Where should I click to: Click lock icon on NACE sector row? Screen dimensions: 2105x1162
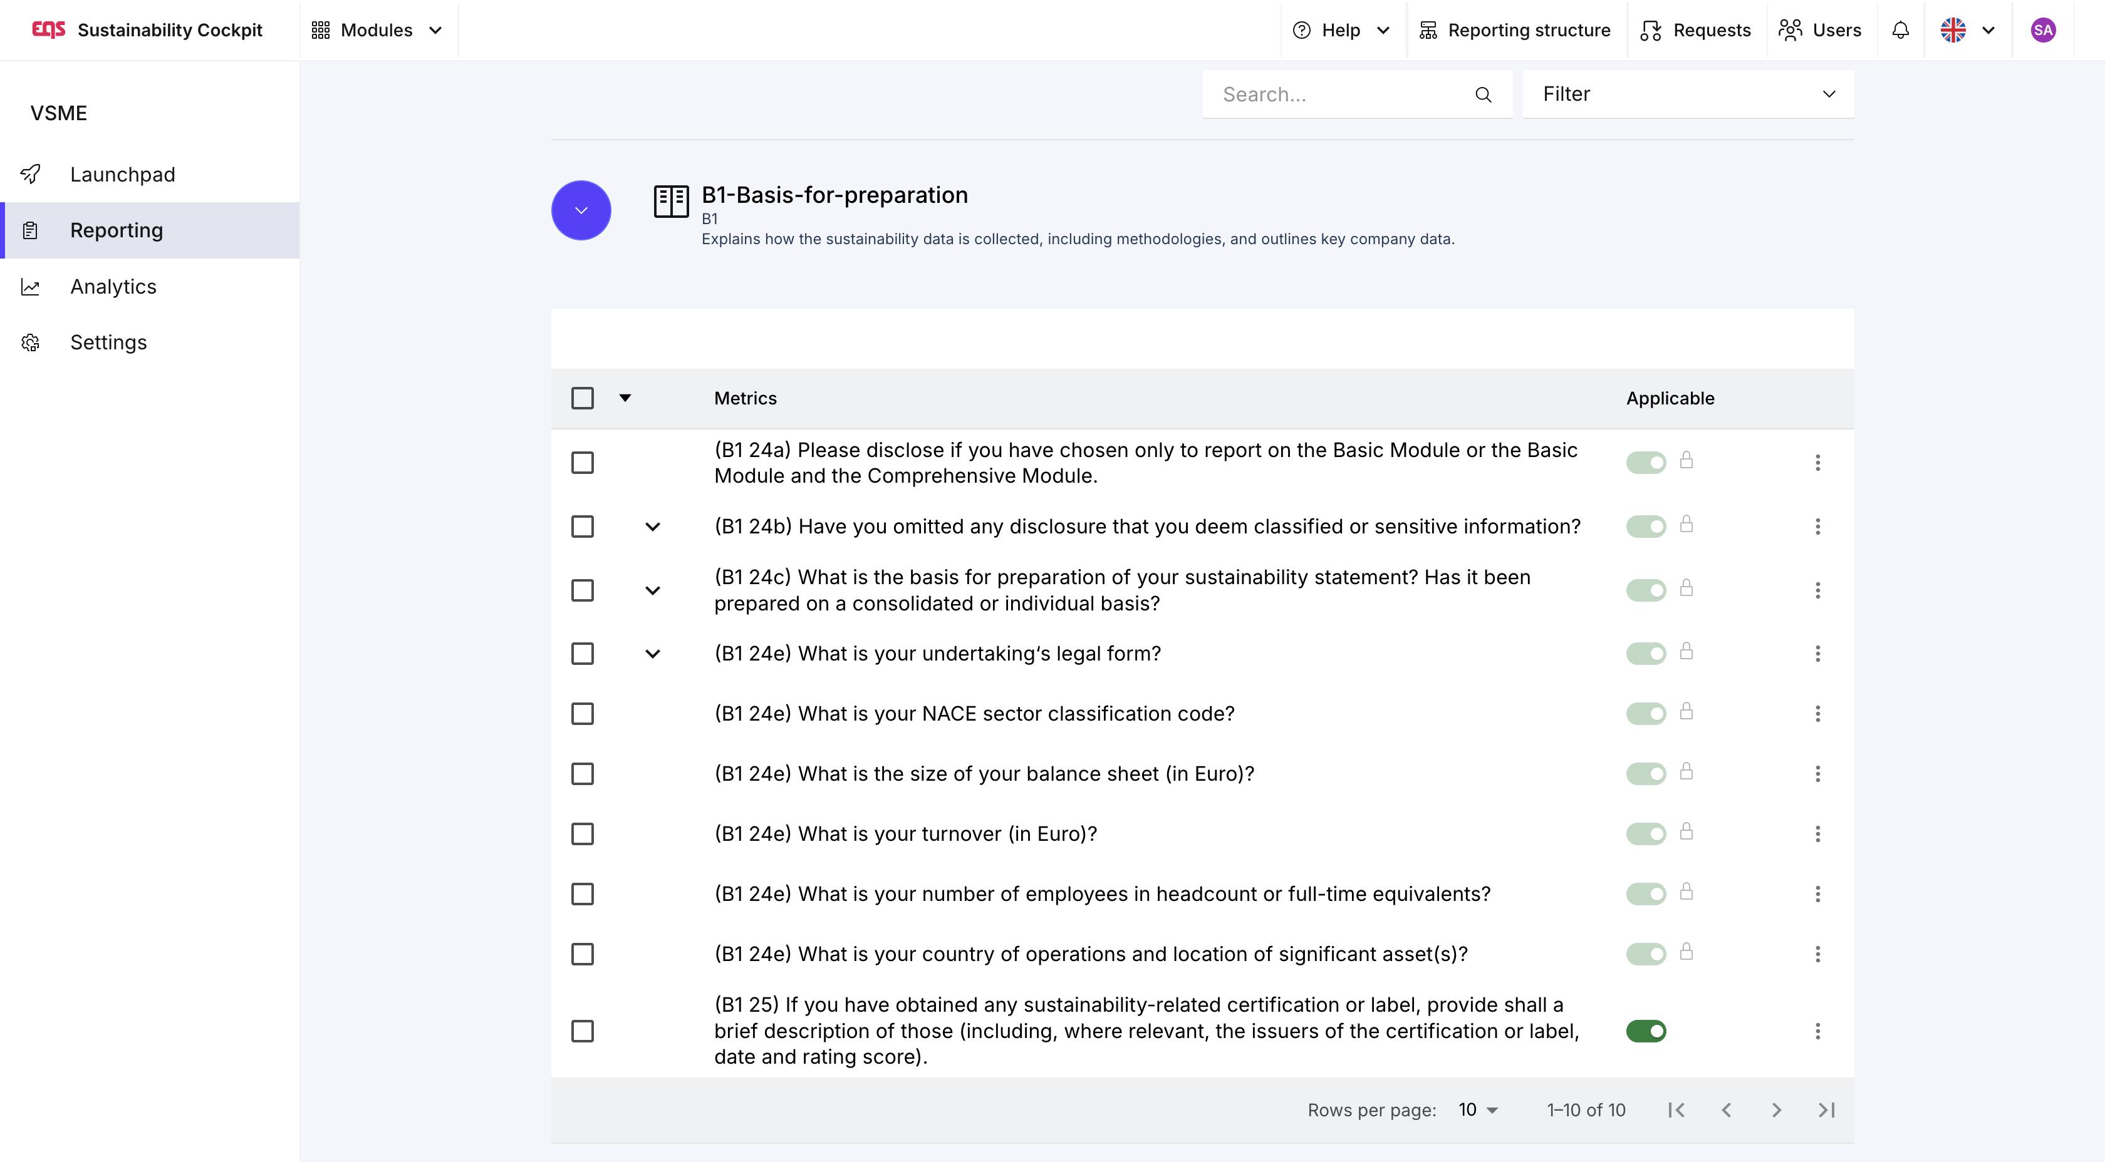[1686, 711]
